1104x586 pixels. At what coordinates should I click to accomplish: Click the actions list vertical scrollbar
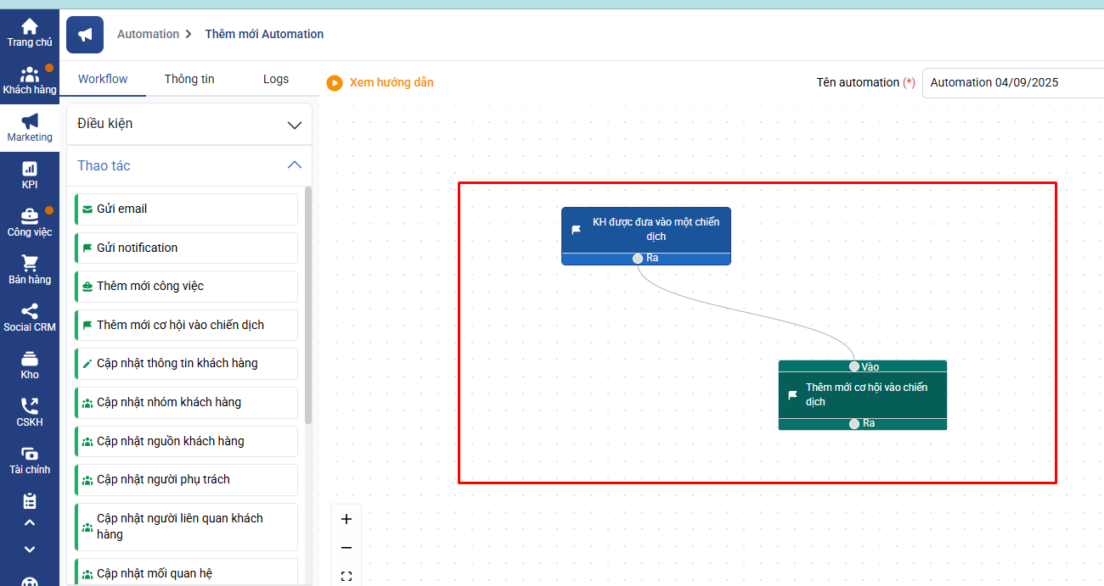pyautogui.click(x=308, y=305)
